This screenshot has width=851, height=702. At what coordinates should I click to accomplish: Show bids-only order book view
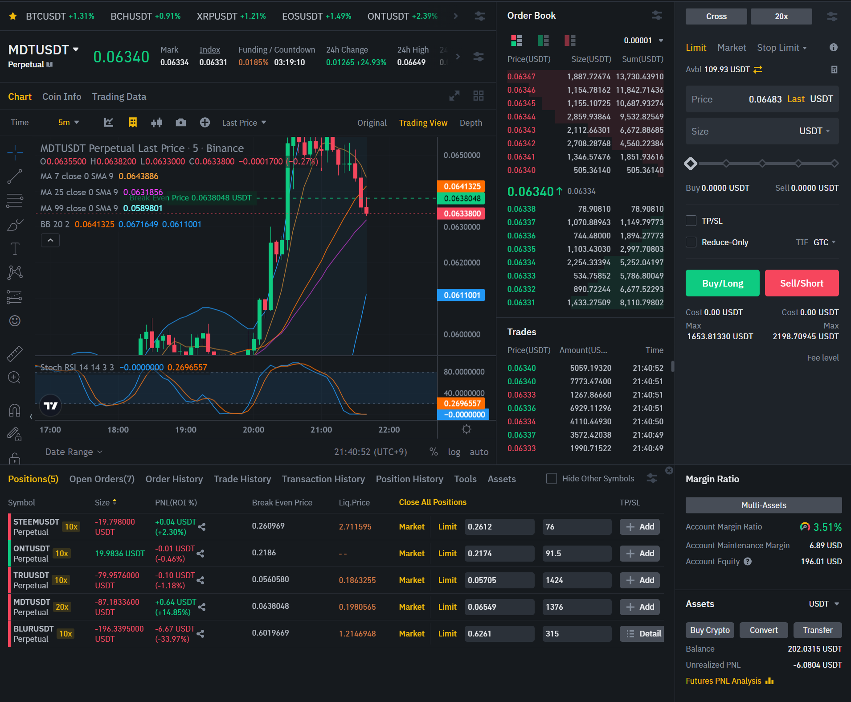pos(543,41)
